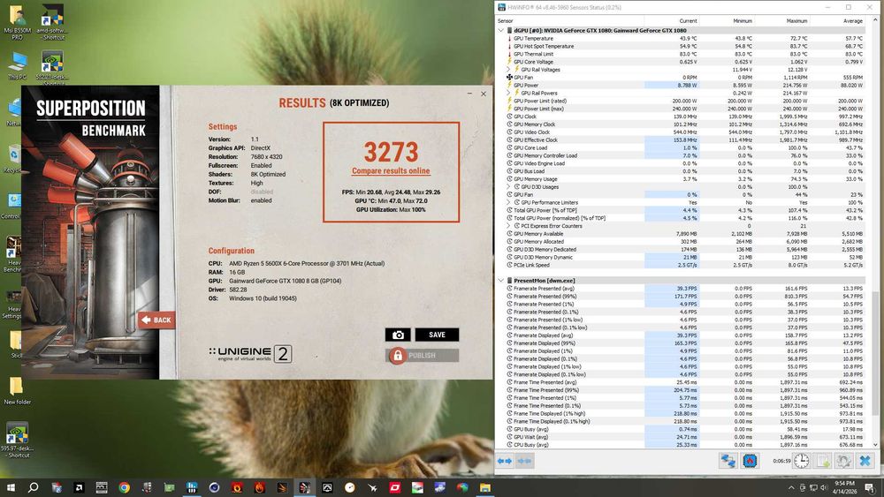The width and height of the screenshot is (884, 497).
Task: Open the amd-software shortcut on desktop
Action: click(x=52, y=21)
